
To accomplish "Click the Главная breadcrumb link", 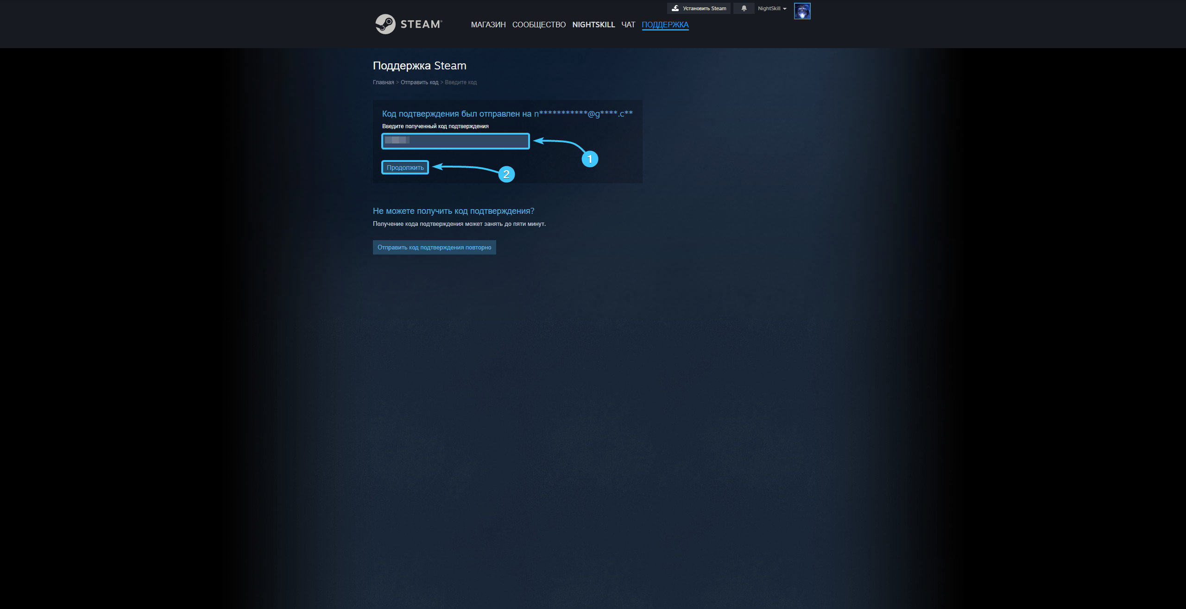I will 383,82.
